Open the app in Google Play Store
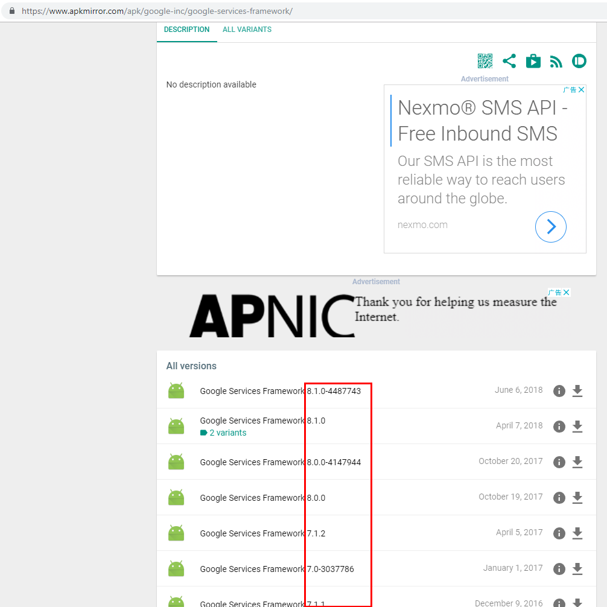This screenshot has width=607, height=607. 533,60
